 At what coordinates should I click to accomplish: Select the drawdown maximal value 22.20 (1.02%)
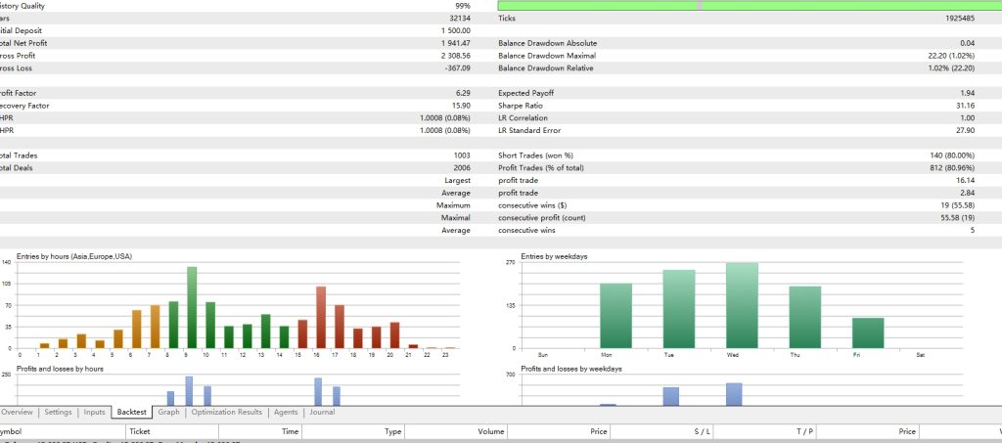[951, 56]
